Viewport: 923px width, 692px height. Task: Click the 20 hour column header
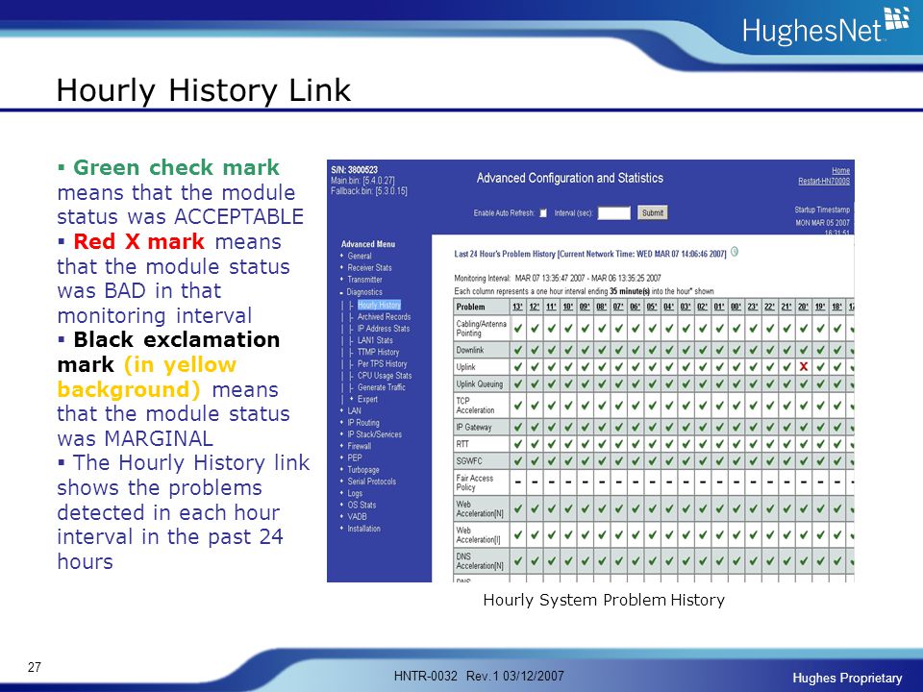[803, 307]
